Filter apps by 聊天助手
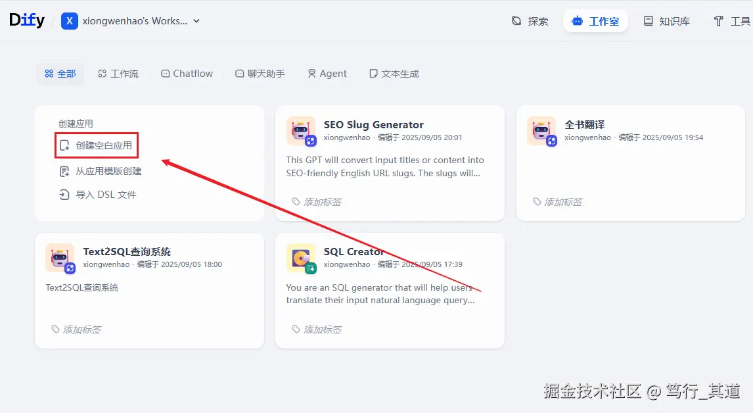This screenshot has height=413, width=753. [x=260, y=74]
